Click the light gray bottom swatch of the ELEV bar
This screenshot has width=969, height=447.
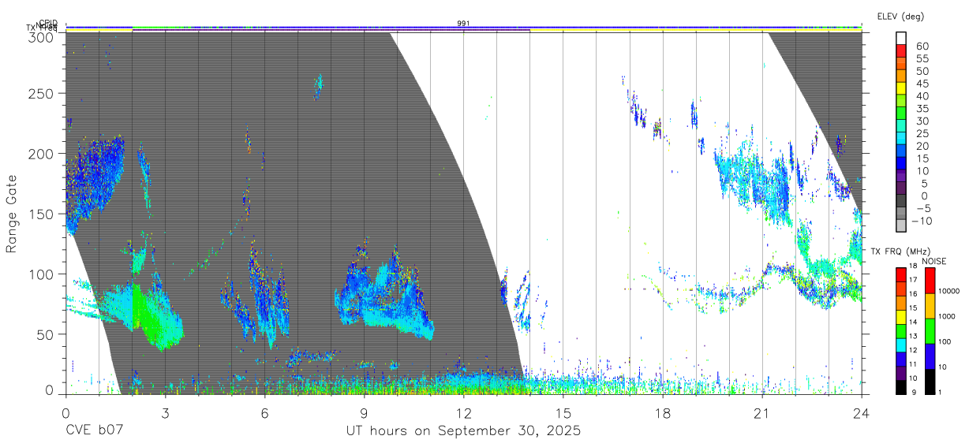[901, 225]
